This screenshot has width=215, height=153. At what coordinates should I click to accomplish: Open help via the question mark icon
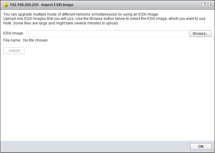pos(205,5)
